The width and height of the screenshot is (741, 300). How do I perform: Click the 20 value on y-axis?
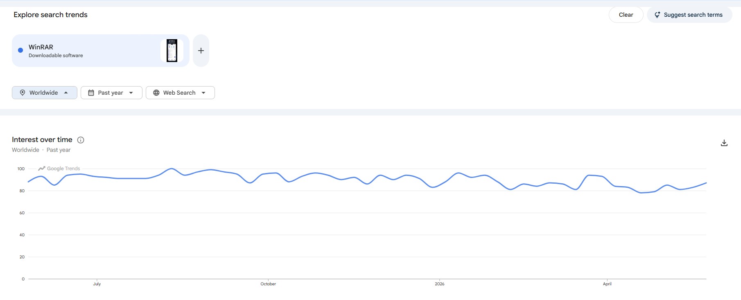(22, 257)
